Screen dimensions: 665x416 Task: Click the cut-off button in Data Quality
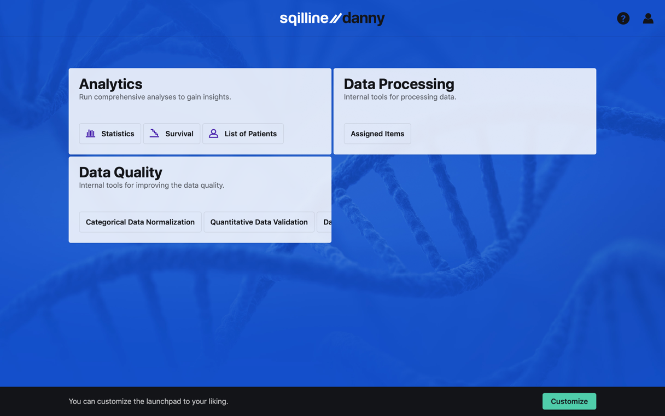pyautogui.click(x=325, y=222)
